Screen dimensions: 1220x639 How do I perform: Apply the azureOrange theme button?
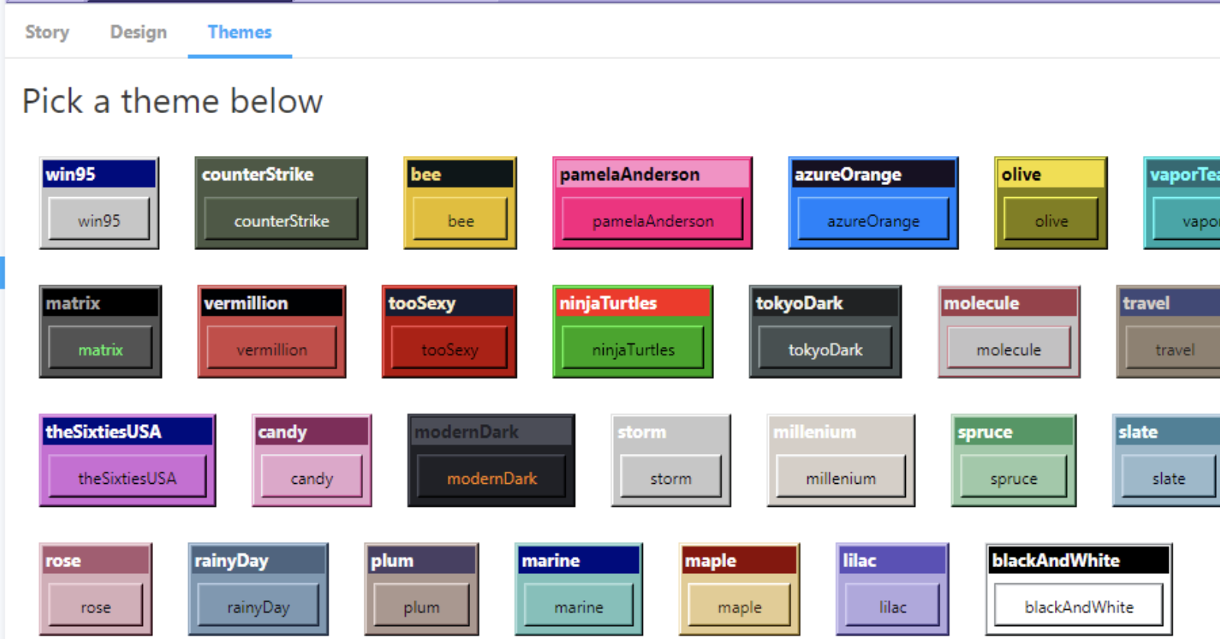tap(873, 220)
